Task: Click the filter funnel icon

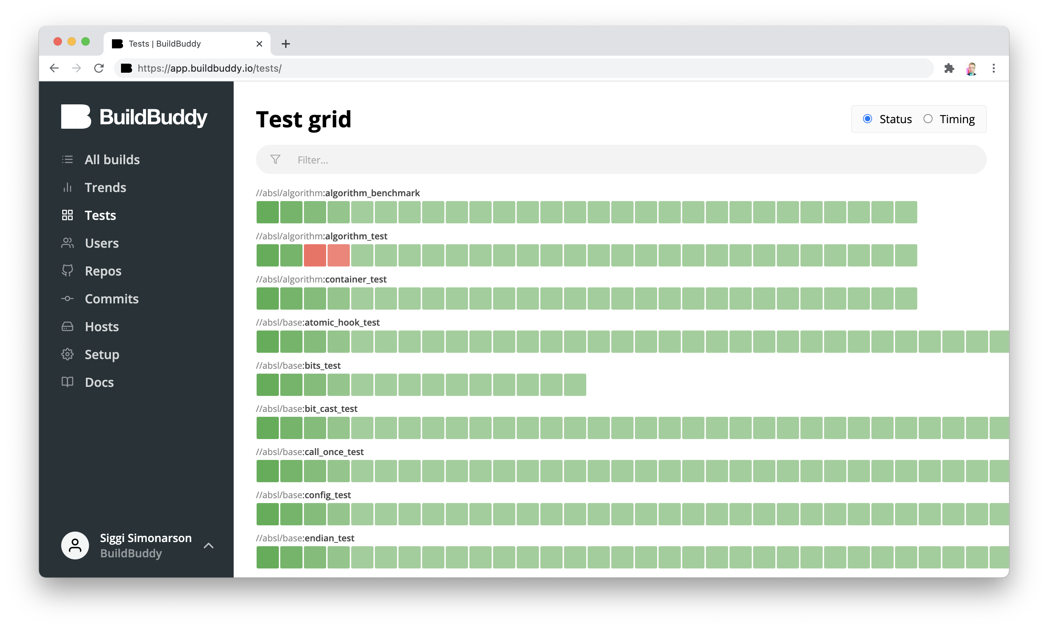Action: click(275, 159)
